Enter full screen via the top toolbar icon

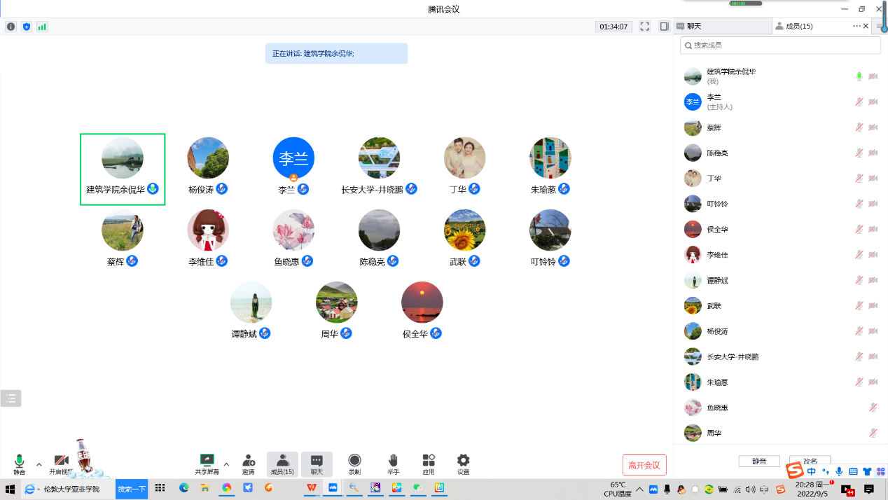tap(645, 27)
